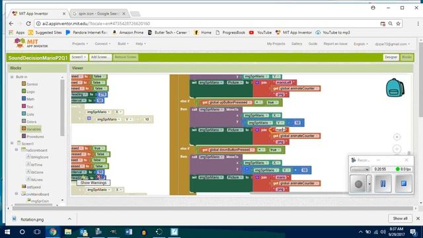Open Outlook from the taskbar
The image size is (423, 238).
[x=83, y=232]
